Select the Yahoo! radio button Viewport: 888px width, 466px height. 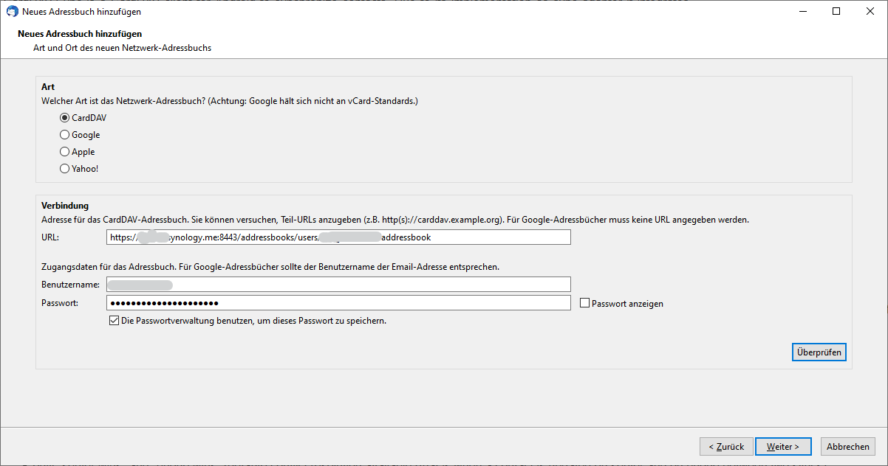pyautogui.click(x=64, y=168)
